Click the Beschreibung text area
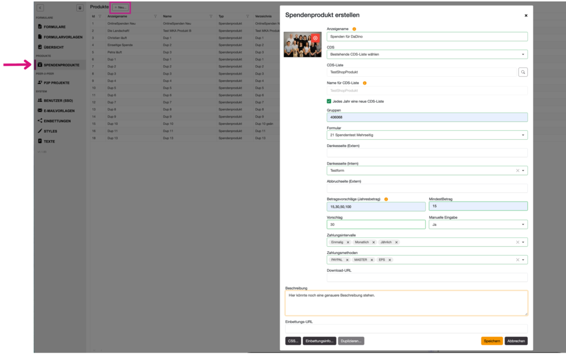This screenshot has height=354, width=566. click(x=406, y=303)
